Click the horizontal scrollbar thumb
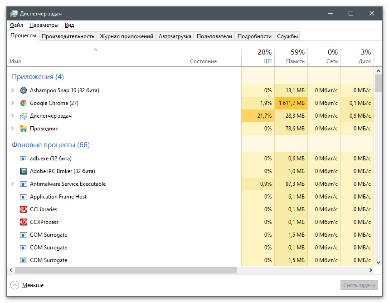This screenshot has height=303, width=389. pyautogui.click(x=122, y=270)
